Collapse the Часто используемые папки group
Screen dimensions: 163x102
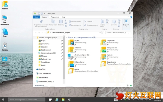click(x=67, y=38)
